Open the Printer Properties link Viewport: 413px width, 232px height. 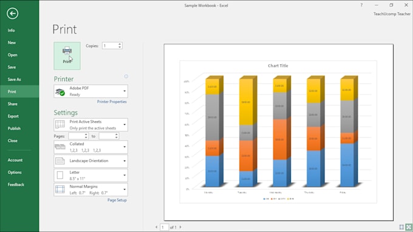tap(112, 102)
